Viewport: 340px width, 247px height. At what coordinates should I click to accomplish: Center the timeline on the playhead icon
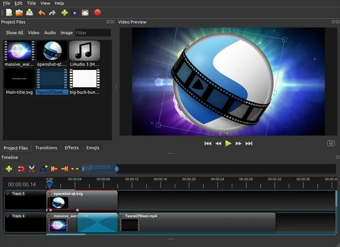[x=75, y=169]
